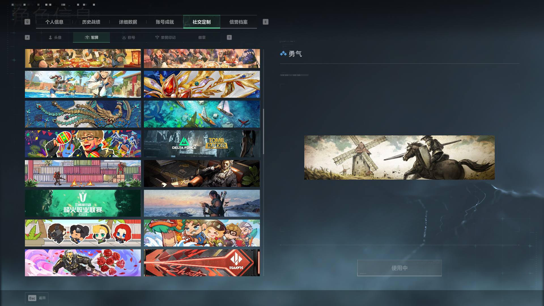Open the 徽章 badge sub-tab
The width and height of the screenshot is (544, 306).
click(x=202, y=37)
